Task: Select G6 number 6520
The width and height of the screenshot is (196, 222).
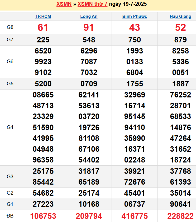Action: pos(43,51)
